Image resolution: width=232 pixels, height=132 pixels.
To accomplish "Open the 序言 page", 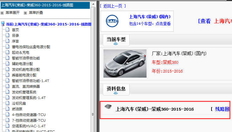I will pyautogui.click(x=15, y=41).
